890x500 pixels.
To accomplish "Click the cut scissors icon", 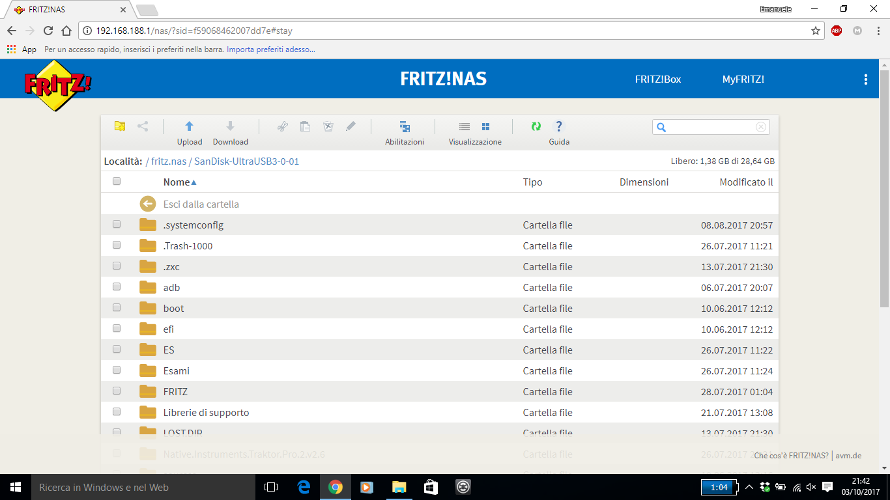I will click(x=282, y=126).
